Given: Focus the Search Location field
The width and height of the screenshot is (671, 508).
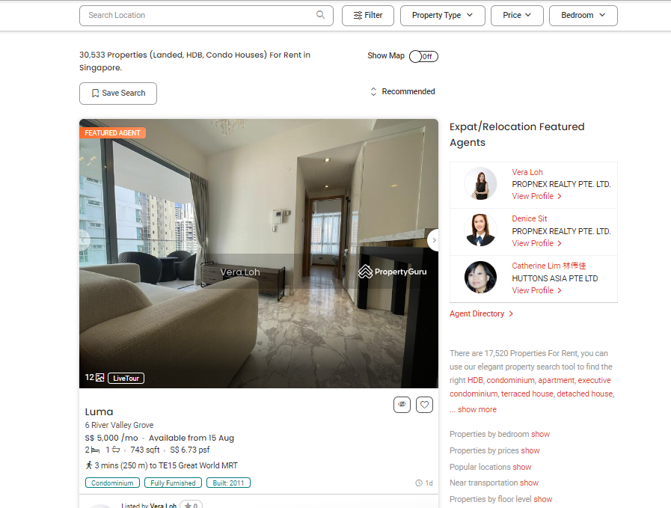Looking at the screenshot, I should (206, 16).
